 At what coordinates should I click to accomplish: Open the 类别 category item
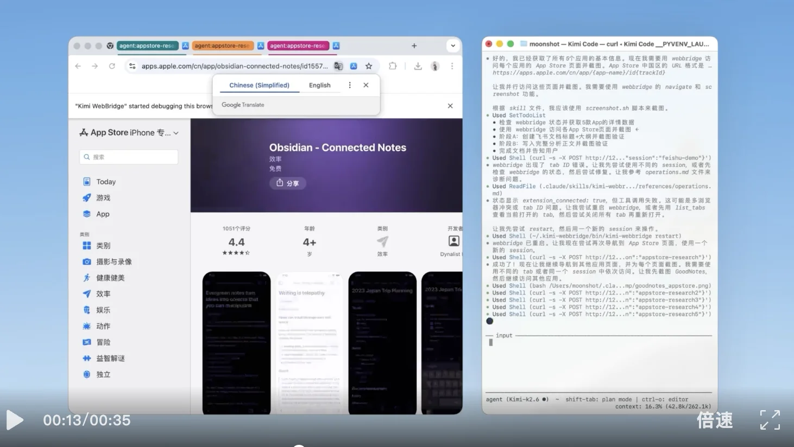103,246
